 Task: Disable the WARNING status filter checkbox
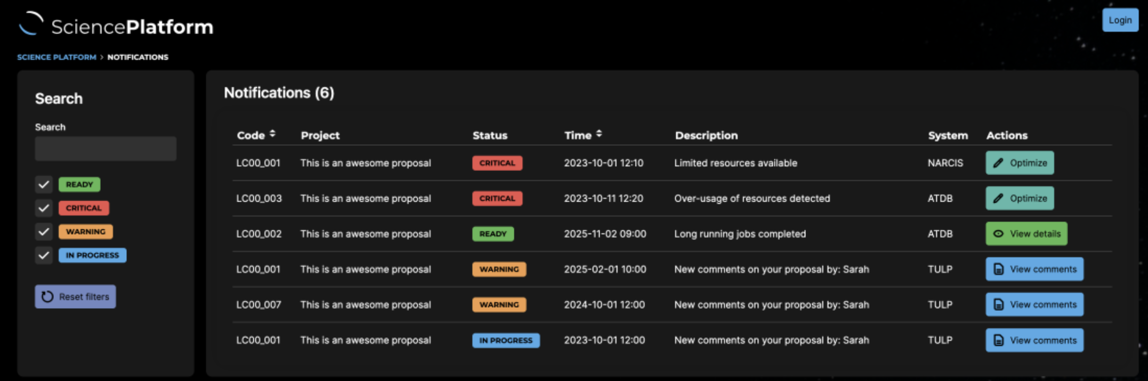(44, 231)
